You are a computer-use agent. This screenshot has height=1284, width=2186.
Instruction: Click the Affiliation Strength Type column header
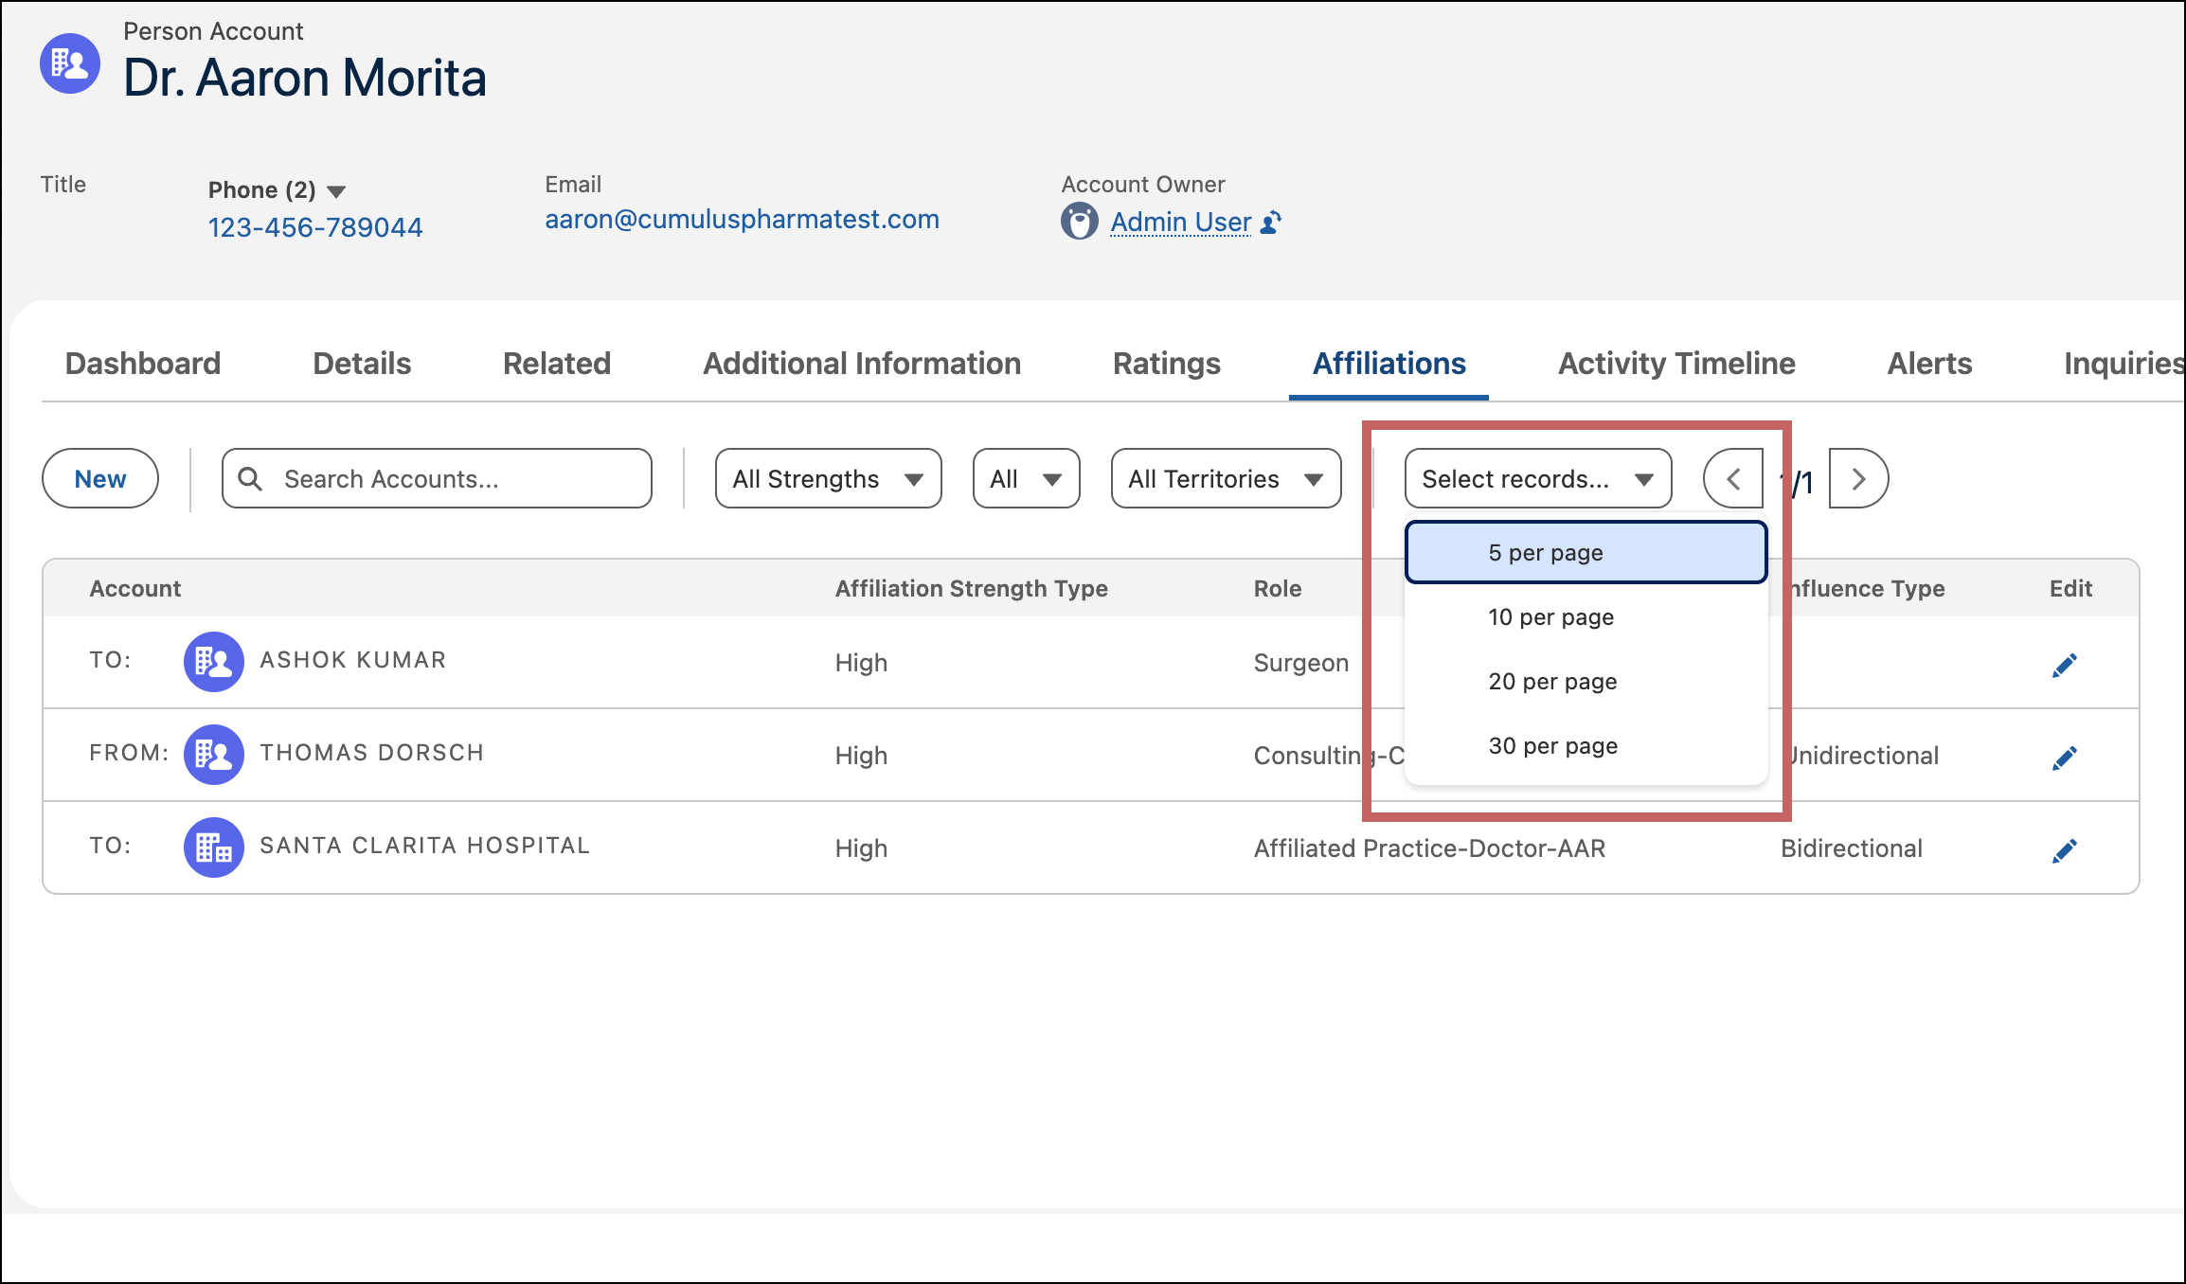[971, 588]
